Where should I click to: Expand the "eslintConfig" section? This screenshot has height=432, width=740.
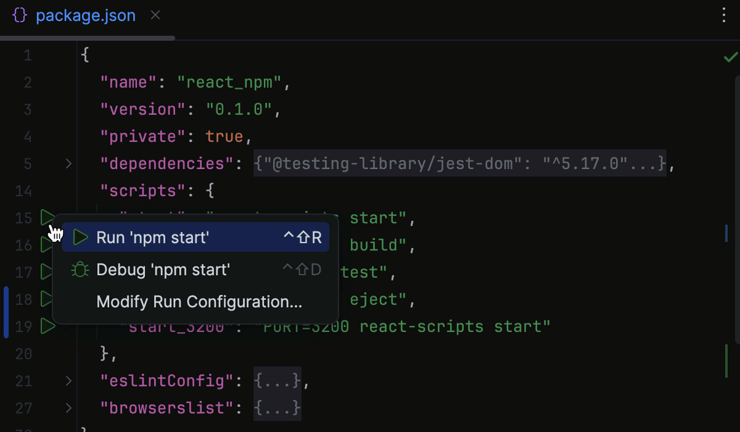pos(68,381)
